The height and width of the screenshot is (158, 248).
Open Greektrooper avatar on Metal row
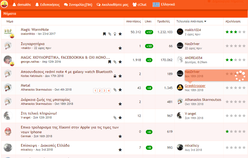point(180,87)
